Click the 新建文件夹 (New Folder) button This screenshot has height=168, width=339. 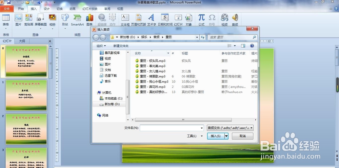pos(121,46)
